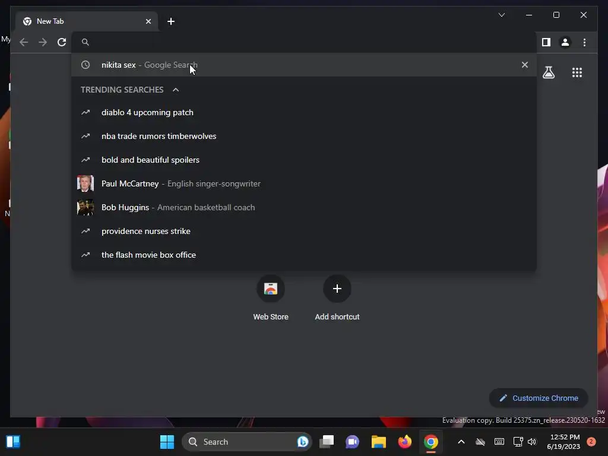Open Bing chat icon in taskbar search
This screenshot has width=608, height=456.
pos(303,442)
